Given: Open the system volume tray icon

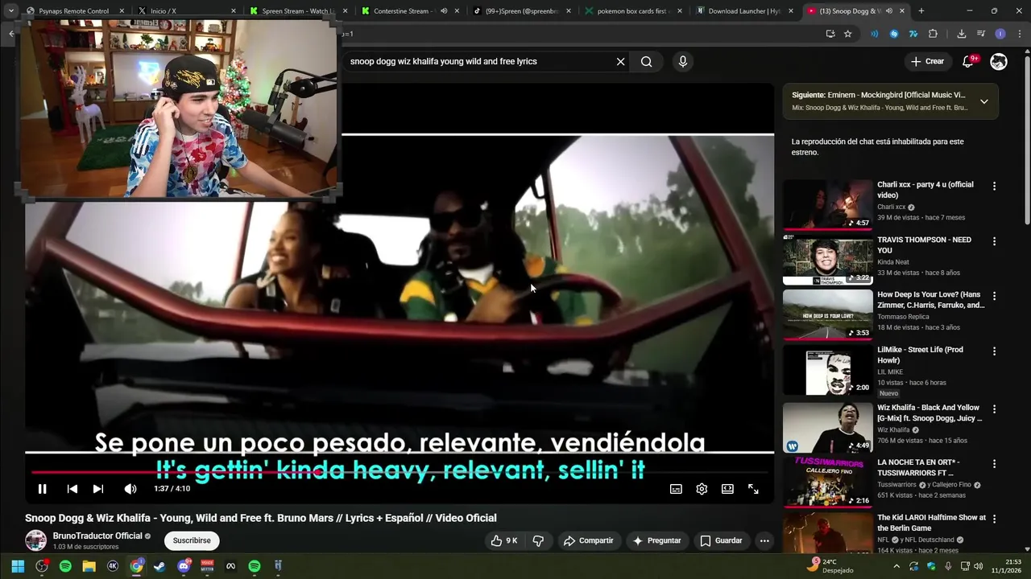Looking at the screenshot, I should (979, 566).
